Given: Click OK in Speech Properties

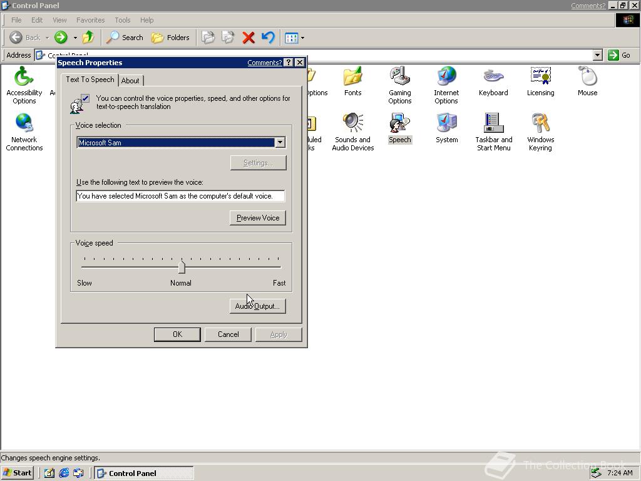Looking at the screenshot, I should 177,334.
